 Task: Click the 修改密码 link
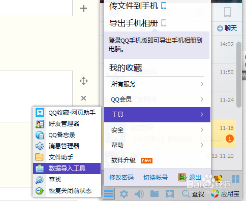(121, 178)
